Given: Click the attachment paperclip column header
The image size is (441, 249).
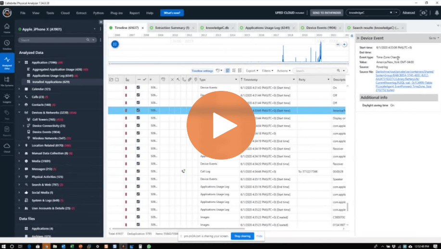Looking at the screenshot, I should coord(190,79).
